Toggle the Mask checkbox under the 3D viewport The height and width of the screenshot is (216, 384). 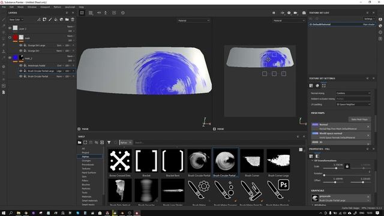[79, 129]
